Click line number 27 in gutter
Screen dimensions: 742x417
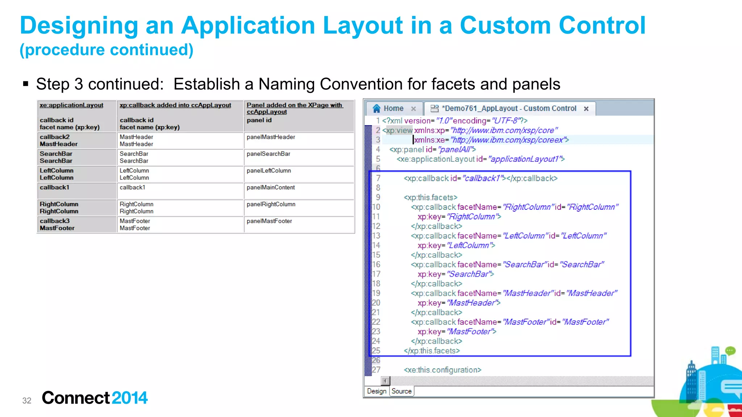pos(376,370)
